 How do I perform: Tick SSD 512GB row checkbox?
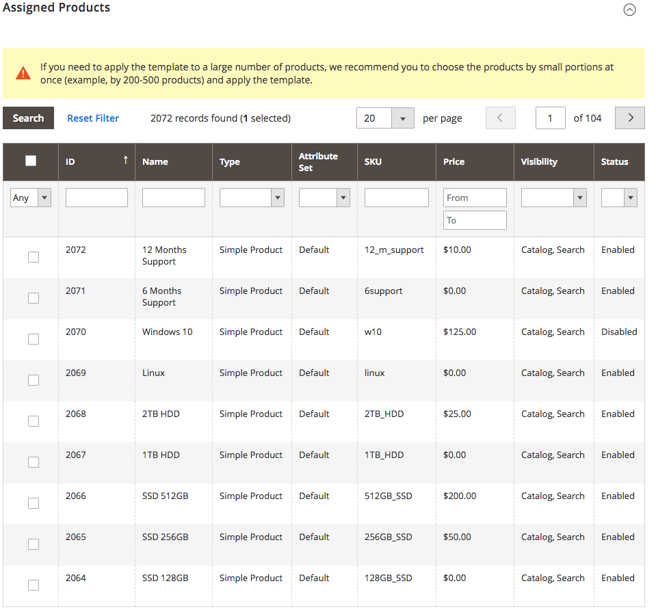point(34,503)
